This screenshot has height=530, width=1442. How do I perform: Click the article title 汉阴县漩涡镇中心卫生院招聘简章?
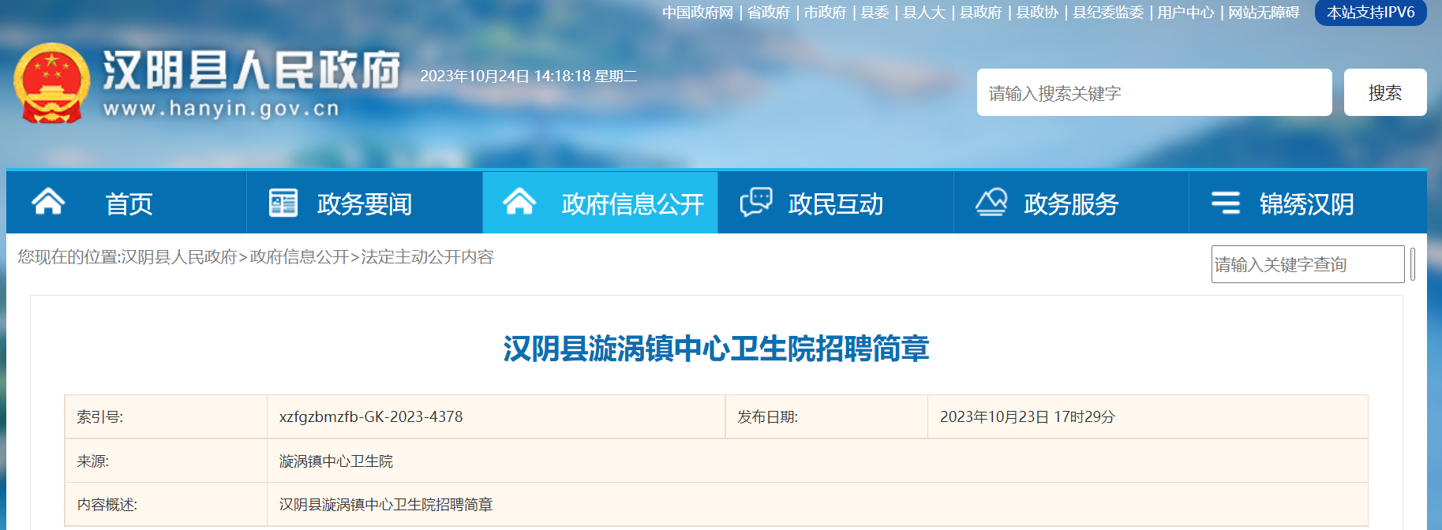[x=717, y=349]
